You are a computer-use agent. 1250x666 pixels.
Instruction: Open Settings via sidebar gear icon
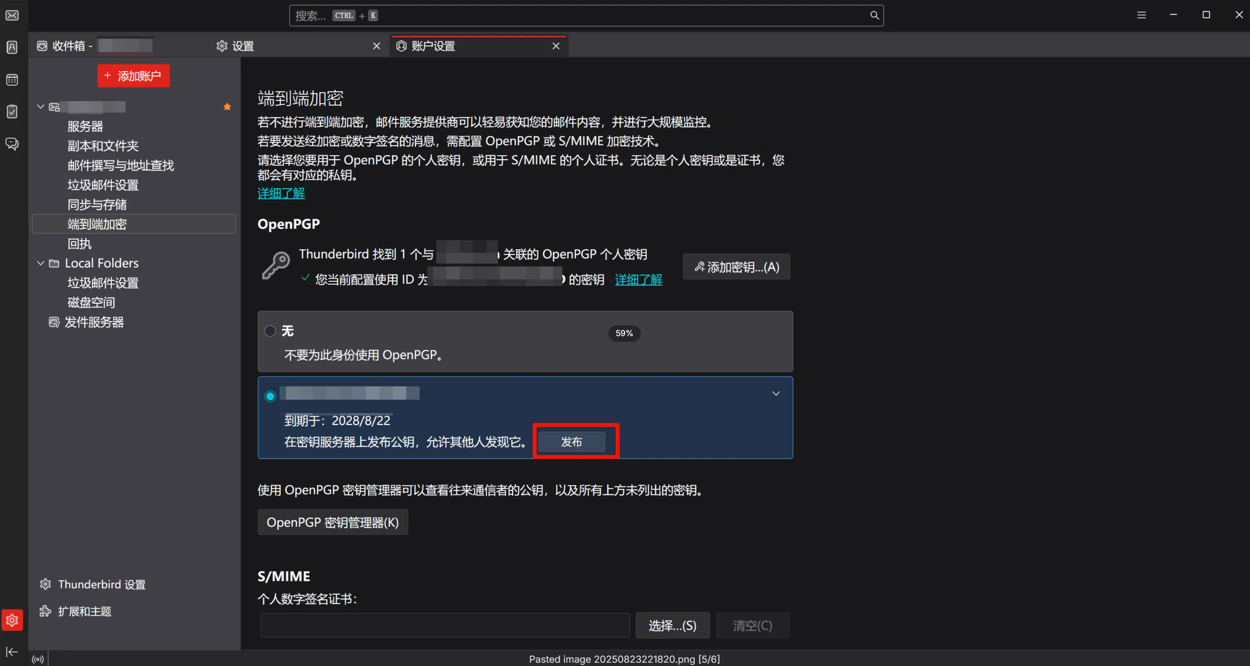(11, 620)
